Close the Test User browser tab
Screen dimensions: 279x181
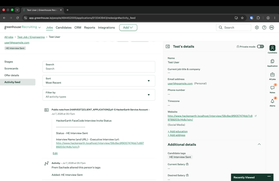(x=61, y=10)
